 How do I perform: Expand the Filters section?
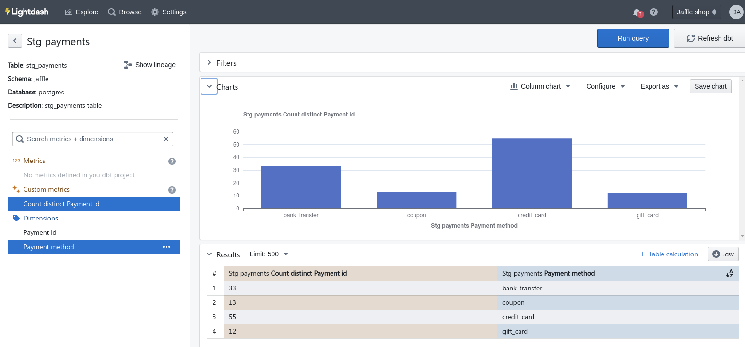(x=209, y=62)
